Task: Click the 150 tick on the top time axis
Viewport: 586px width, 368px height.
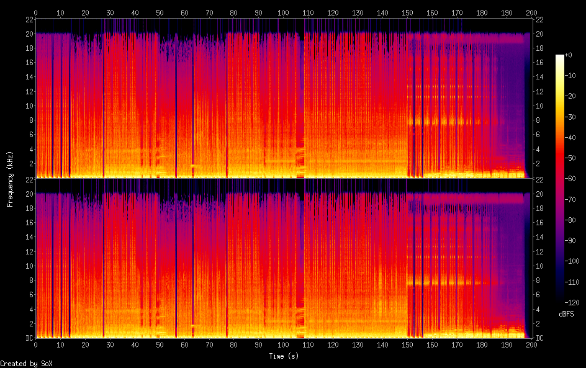Action: [x=408, y=12]
